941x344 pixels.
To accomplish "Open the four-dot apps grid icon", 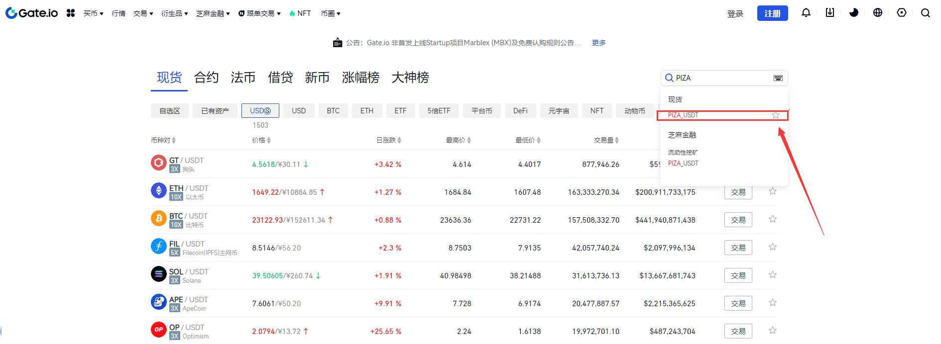I will click(x=71, y=13).
